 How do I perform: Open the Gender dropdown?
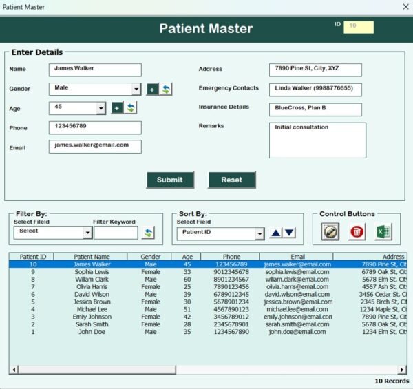(136, 90)
